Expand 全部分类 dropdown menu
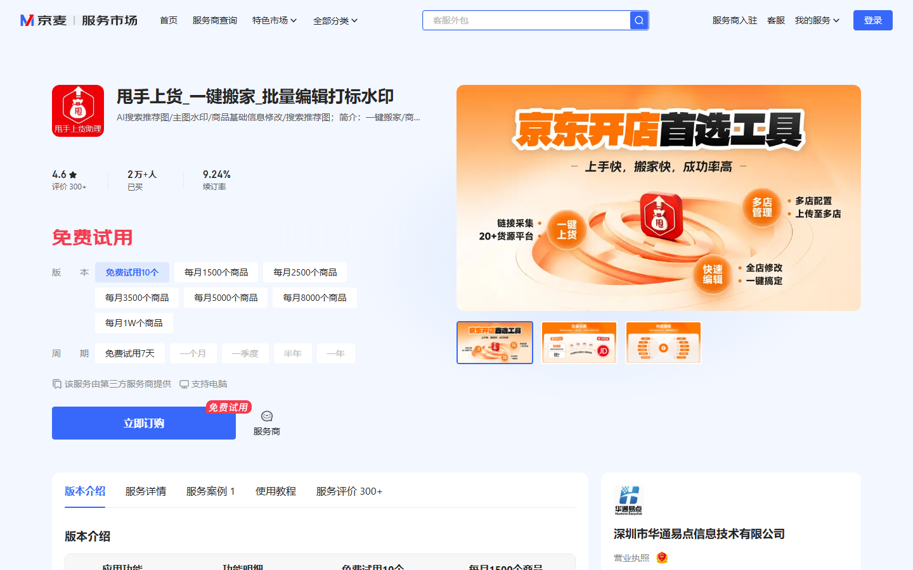Screen dimensions: 913x570 click(335, 20)
